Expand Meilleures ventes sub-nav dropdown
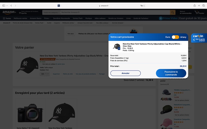The image size is (207, 129). point(69,23)
